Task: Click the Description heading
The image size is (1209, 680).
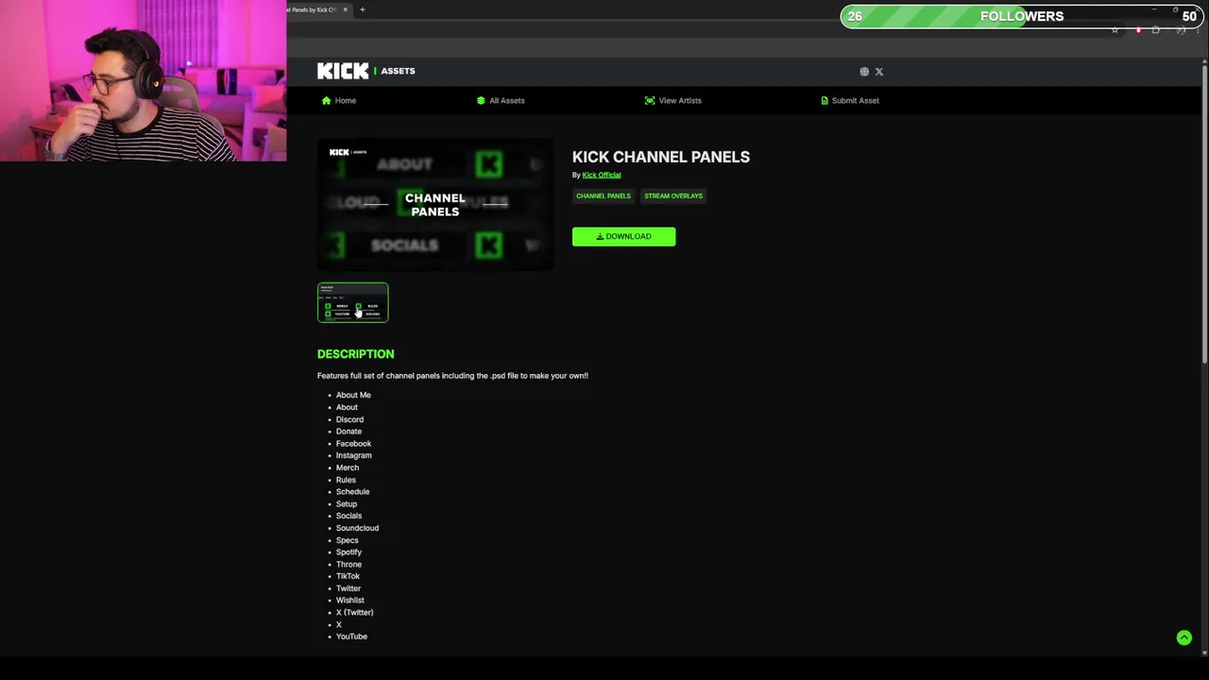Action: pyautogui.click(x=355, y=354)
